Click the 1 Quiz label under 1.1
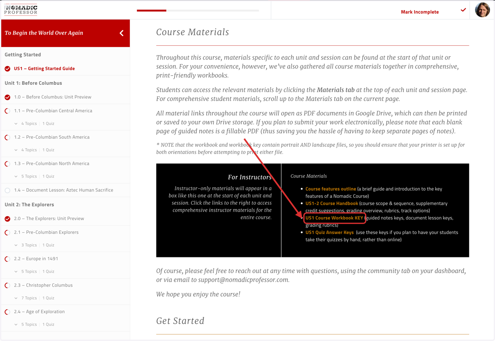Image resolution: width=495 pixels, height=341 pixels. click(x=48, y=124)
